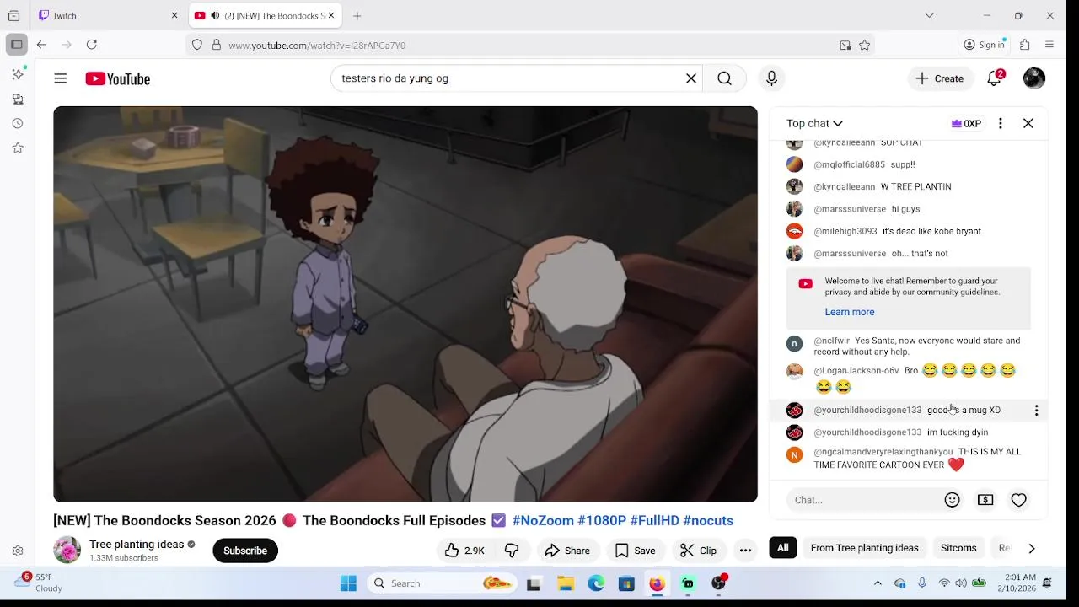Open Microsoft Edge from taskbar
This screenshot has width=1079, height=607.
[596, 583]
